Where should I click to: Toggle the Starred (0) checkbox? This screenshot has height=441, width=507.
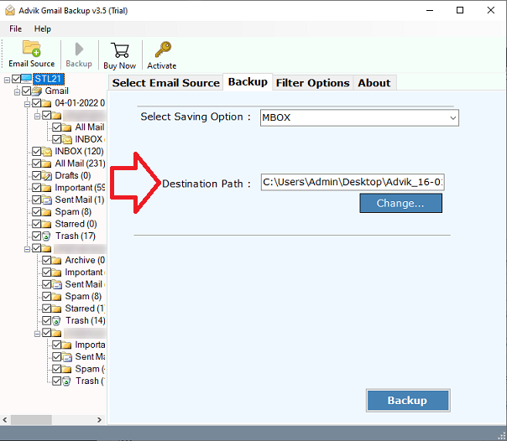[37, 224]
